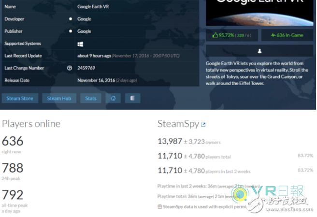Click the question mark icon beside Last Change Number
This screenshot has width=317, height=217.
click(x=70, y=68)
